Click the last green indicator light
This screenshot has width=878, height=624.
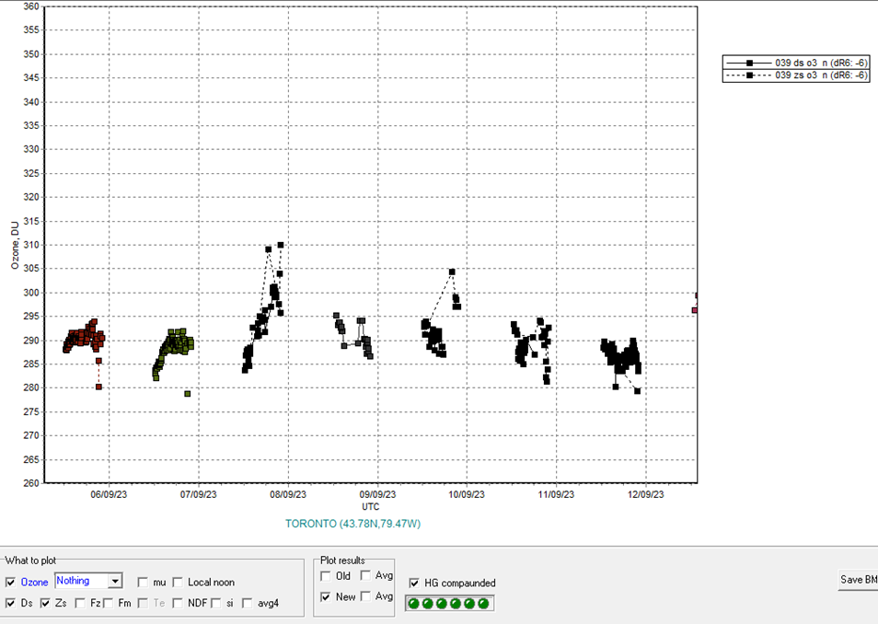483,603
